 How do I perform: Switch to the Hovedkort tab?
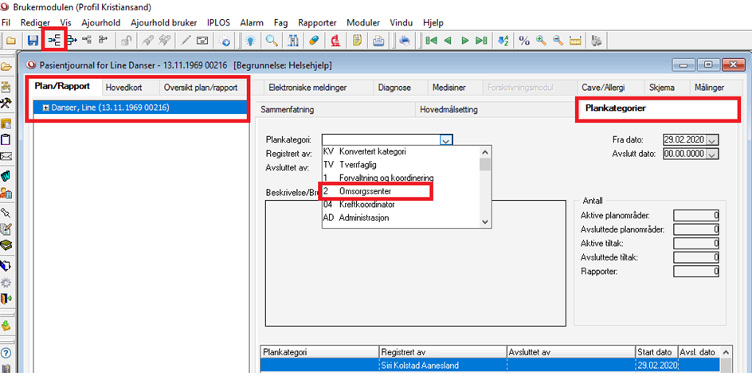coord(127,87)
